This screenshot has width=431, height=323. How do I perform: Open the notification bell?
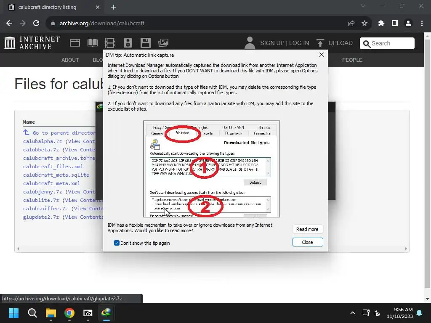[x=420, y=313]
